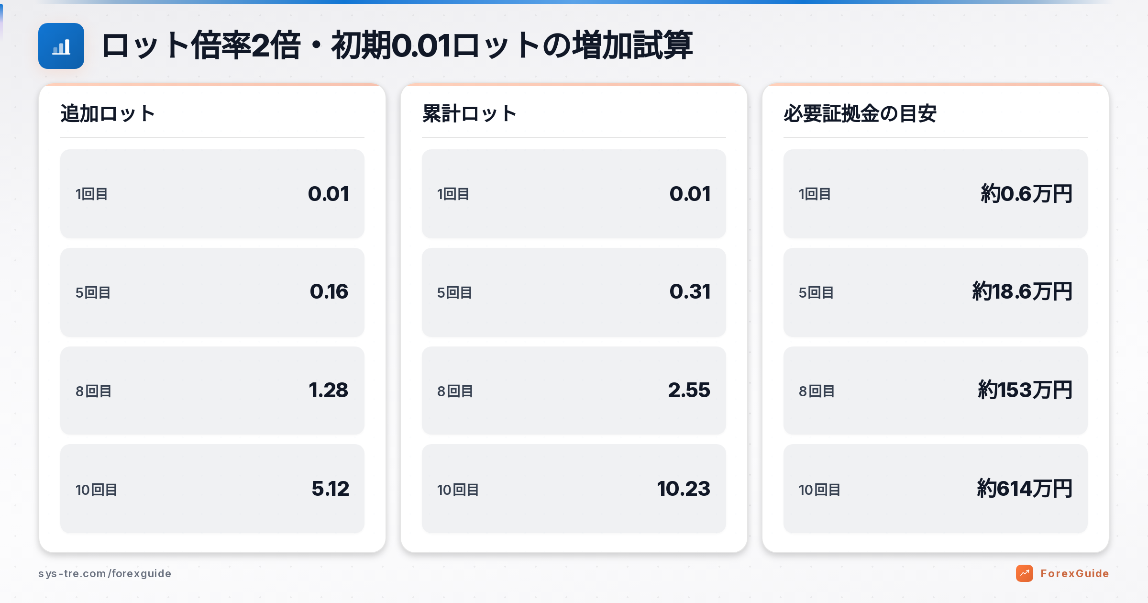Click the 約18.6万円 margin row
This screenshot has height=603, width=1148.
[935, 292]
